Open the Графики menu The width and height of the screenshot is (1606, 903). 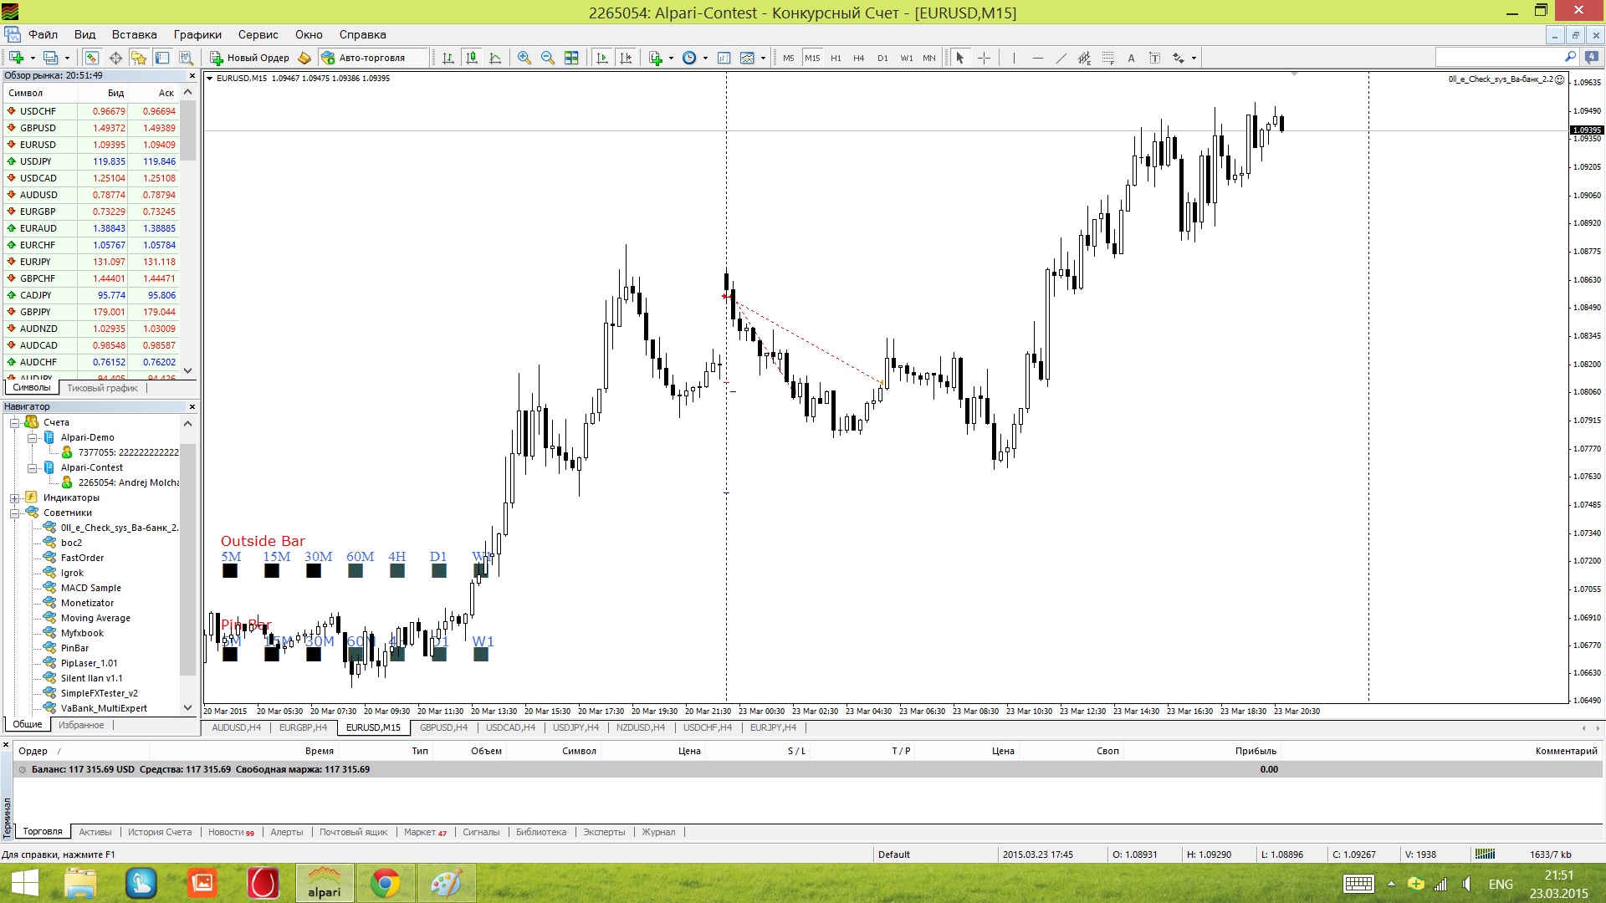point(197,34)
